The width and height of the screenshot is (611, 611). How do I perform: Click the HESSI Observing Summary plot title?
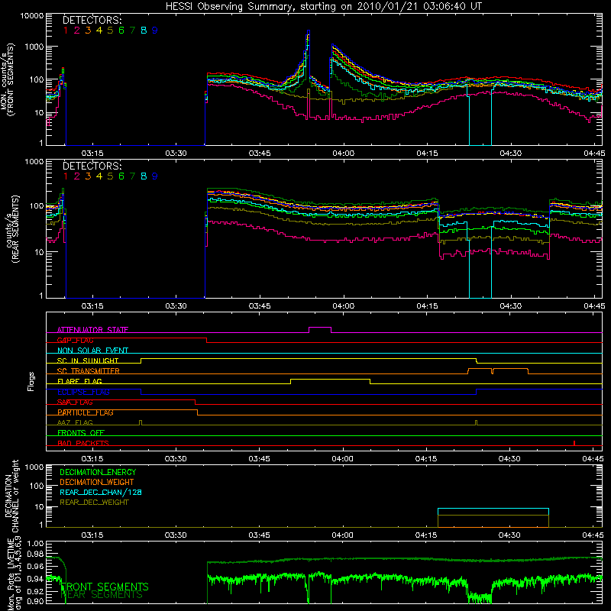[x=323, y=7]
